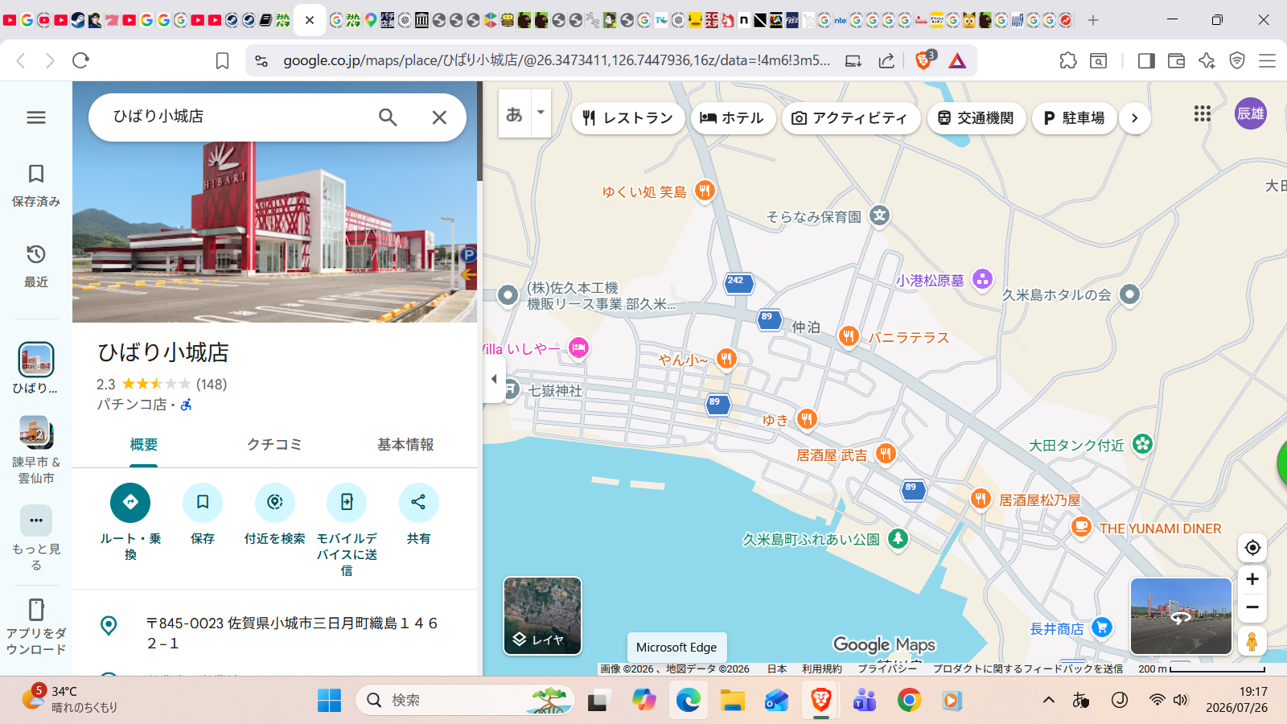Image resolution: width=1287 pixels, height=724 pixels.
Task: Open the Google Maps hamburger menu
Action: tap(36, 117)
